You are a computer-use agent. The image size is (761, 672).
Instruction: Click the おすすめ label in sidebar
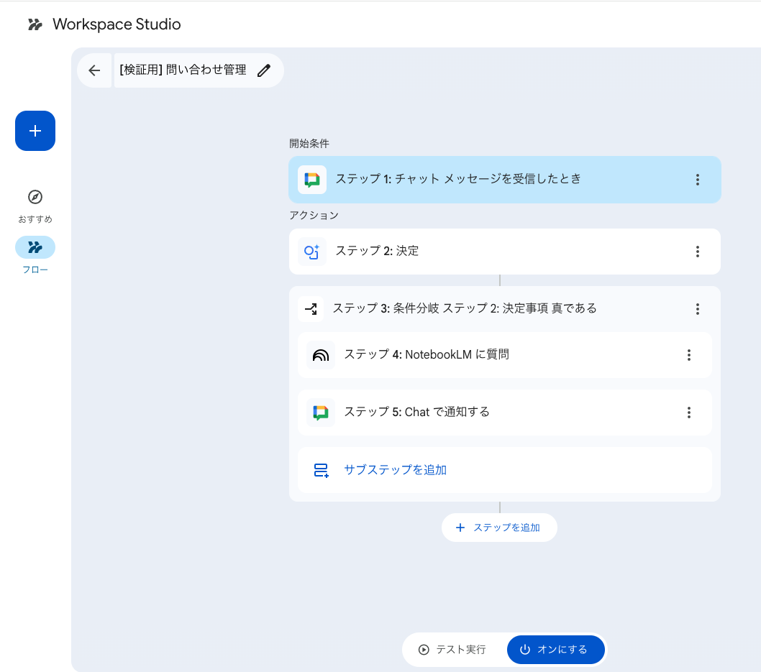pyautogui.click(x=35, y=219)
